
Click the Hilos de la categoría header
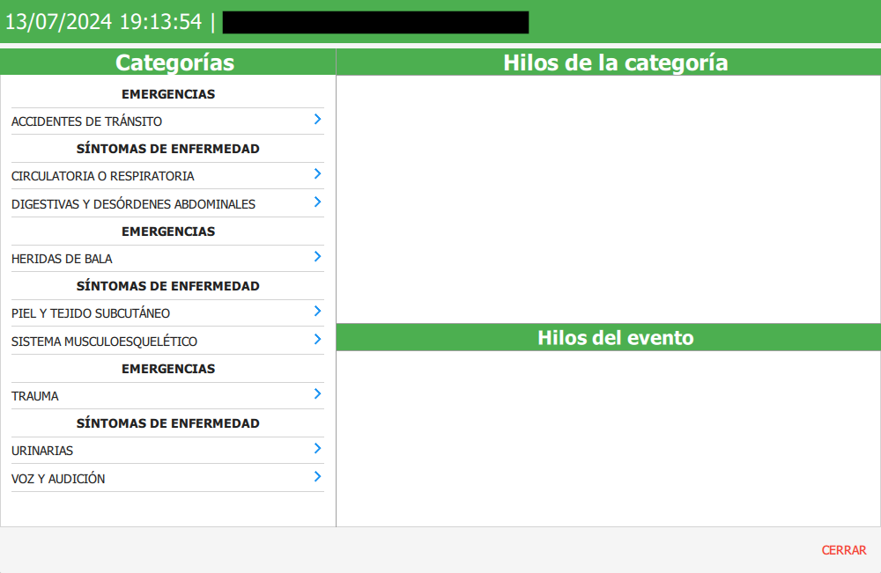(x=615, y=62)
